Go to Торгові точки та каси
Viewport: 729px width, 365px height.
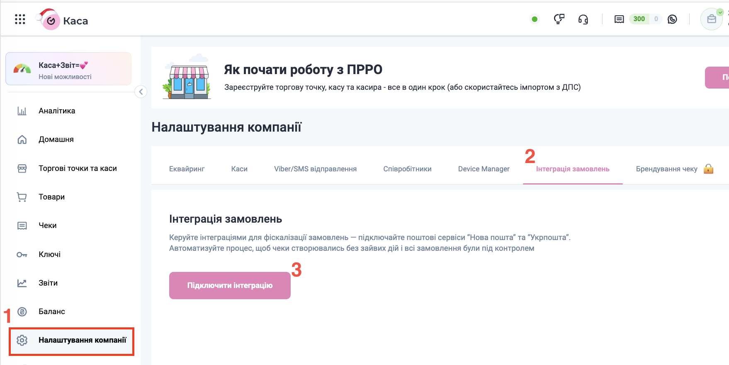click(78, 168)
